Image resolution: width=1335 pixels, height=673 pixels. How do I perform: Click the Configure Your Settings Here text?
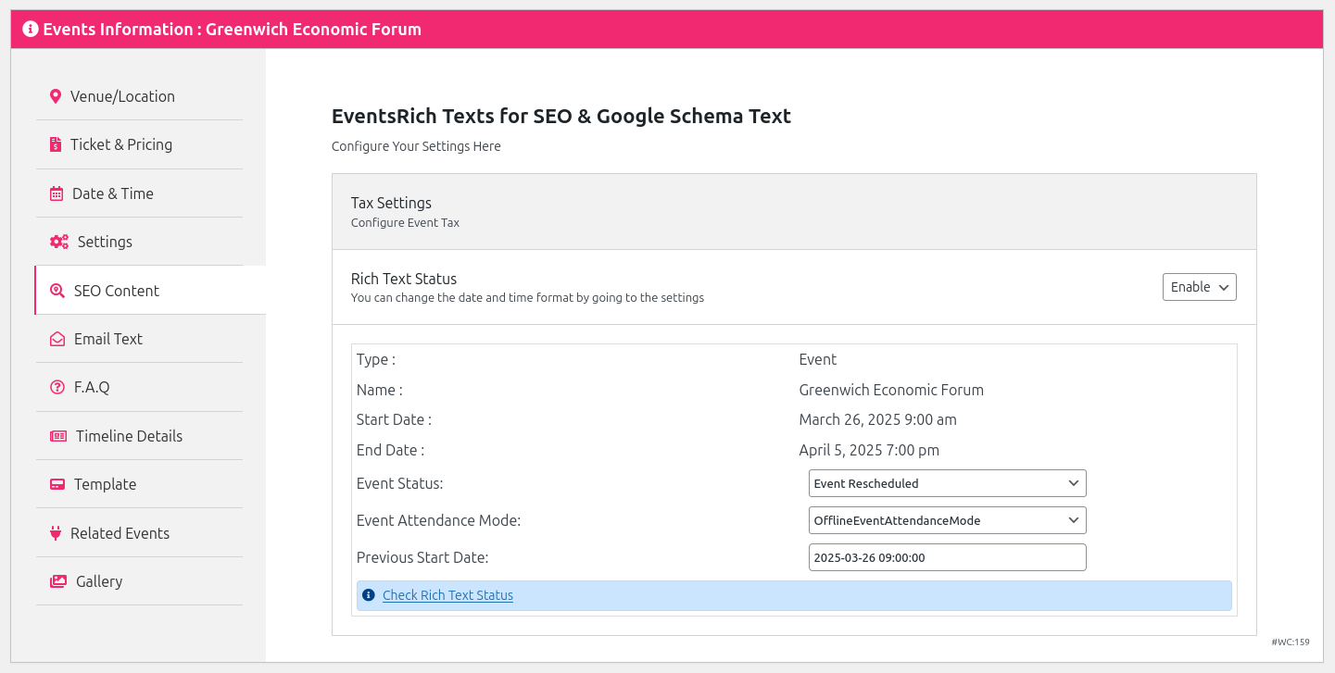click(416, 146)
